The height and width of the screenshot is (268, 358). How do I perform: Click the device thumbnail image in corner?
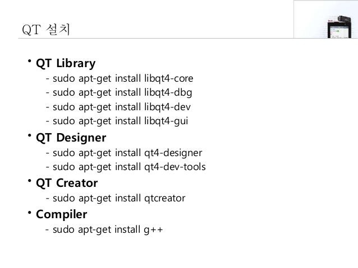click(326, 19)
